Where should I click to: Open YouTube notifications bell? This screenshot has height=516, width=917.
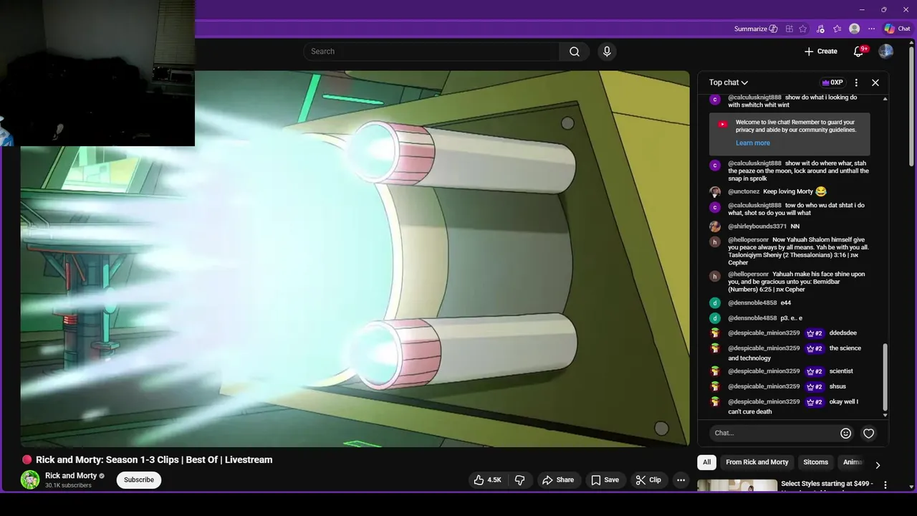(x=858, y=52)
